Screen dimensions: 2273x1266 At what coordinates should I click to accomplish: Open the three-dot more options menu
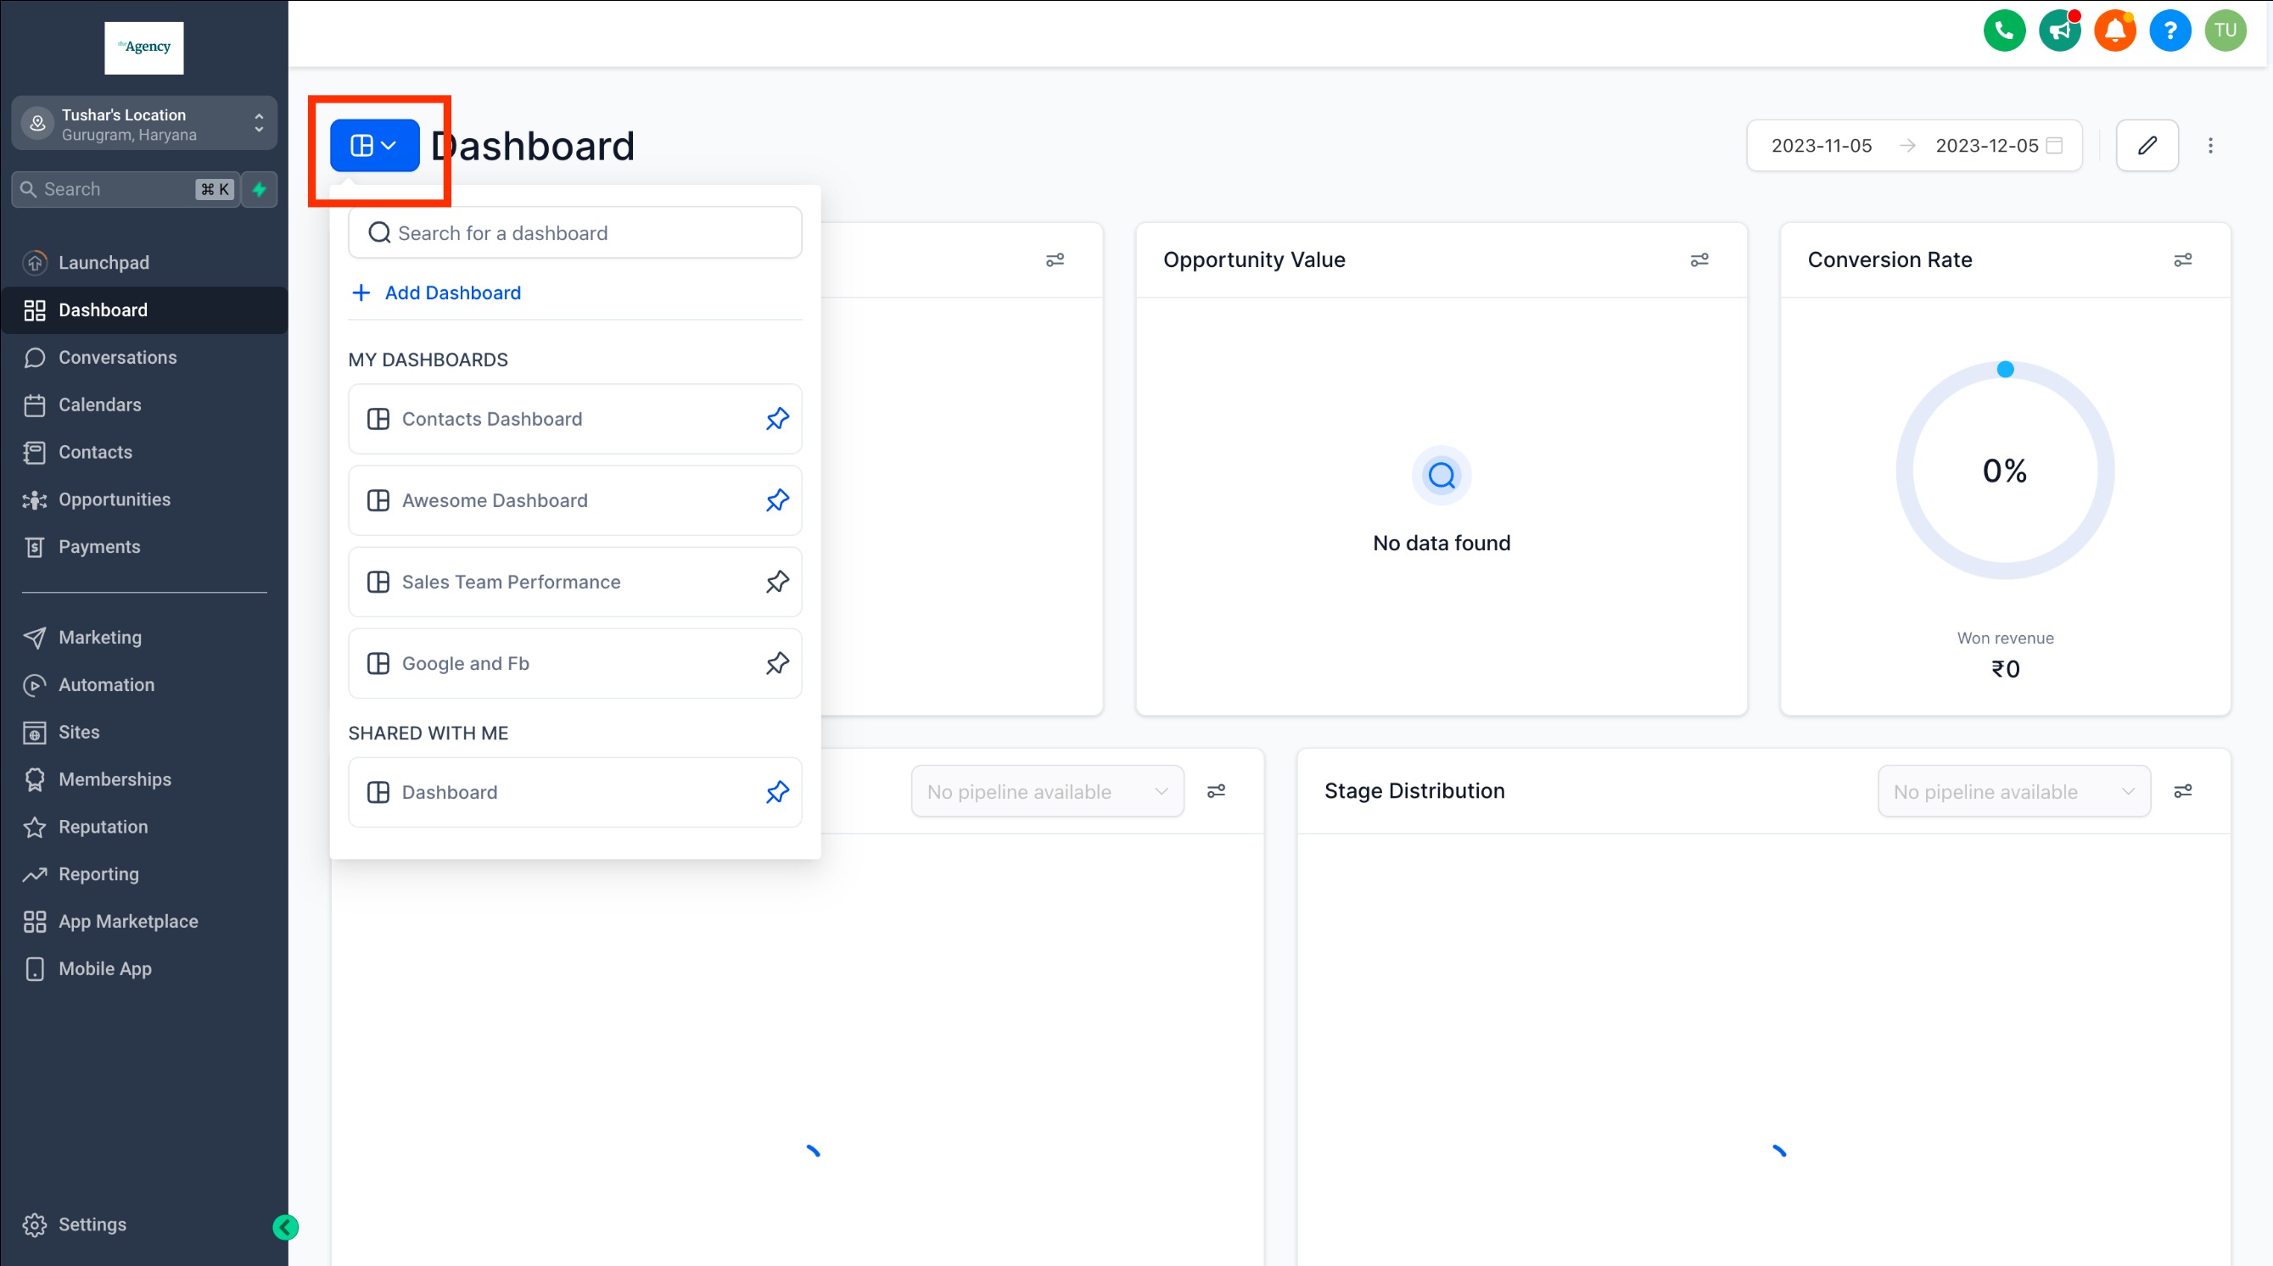click(2210, 146)
